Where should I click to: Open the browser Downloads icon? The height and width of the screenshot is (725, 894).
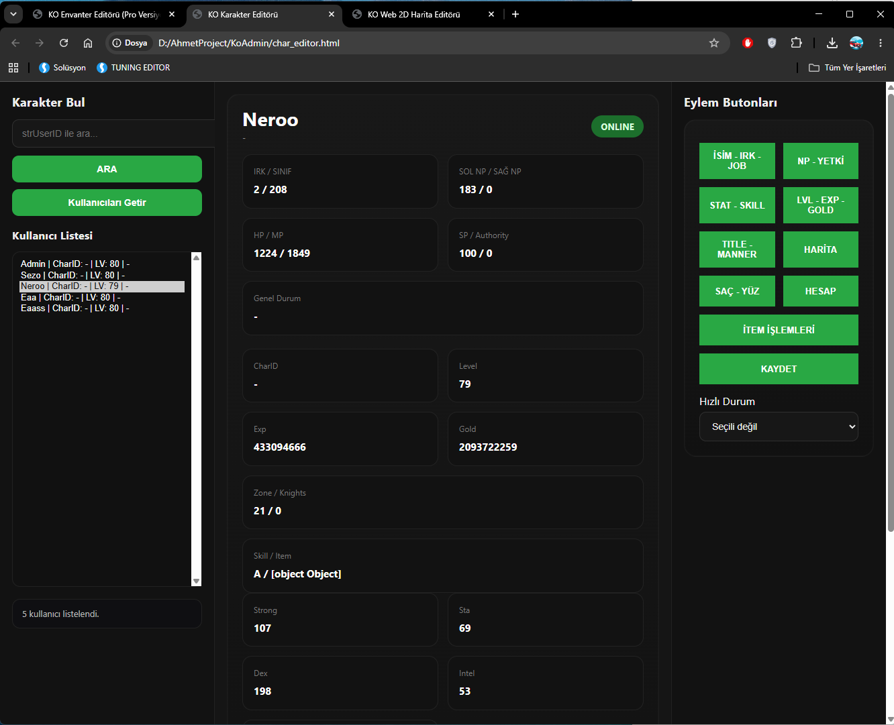coord(832,43)
